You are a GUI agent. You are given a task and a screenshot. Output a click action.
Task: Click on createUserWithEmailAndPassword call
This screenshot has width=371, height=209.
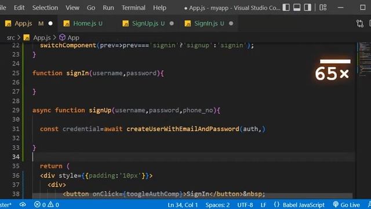183,129
